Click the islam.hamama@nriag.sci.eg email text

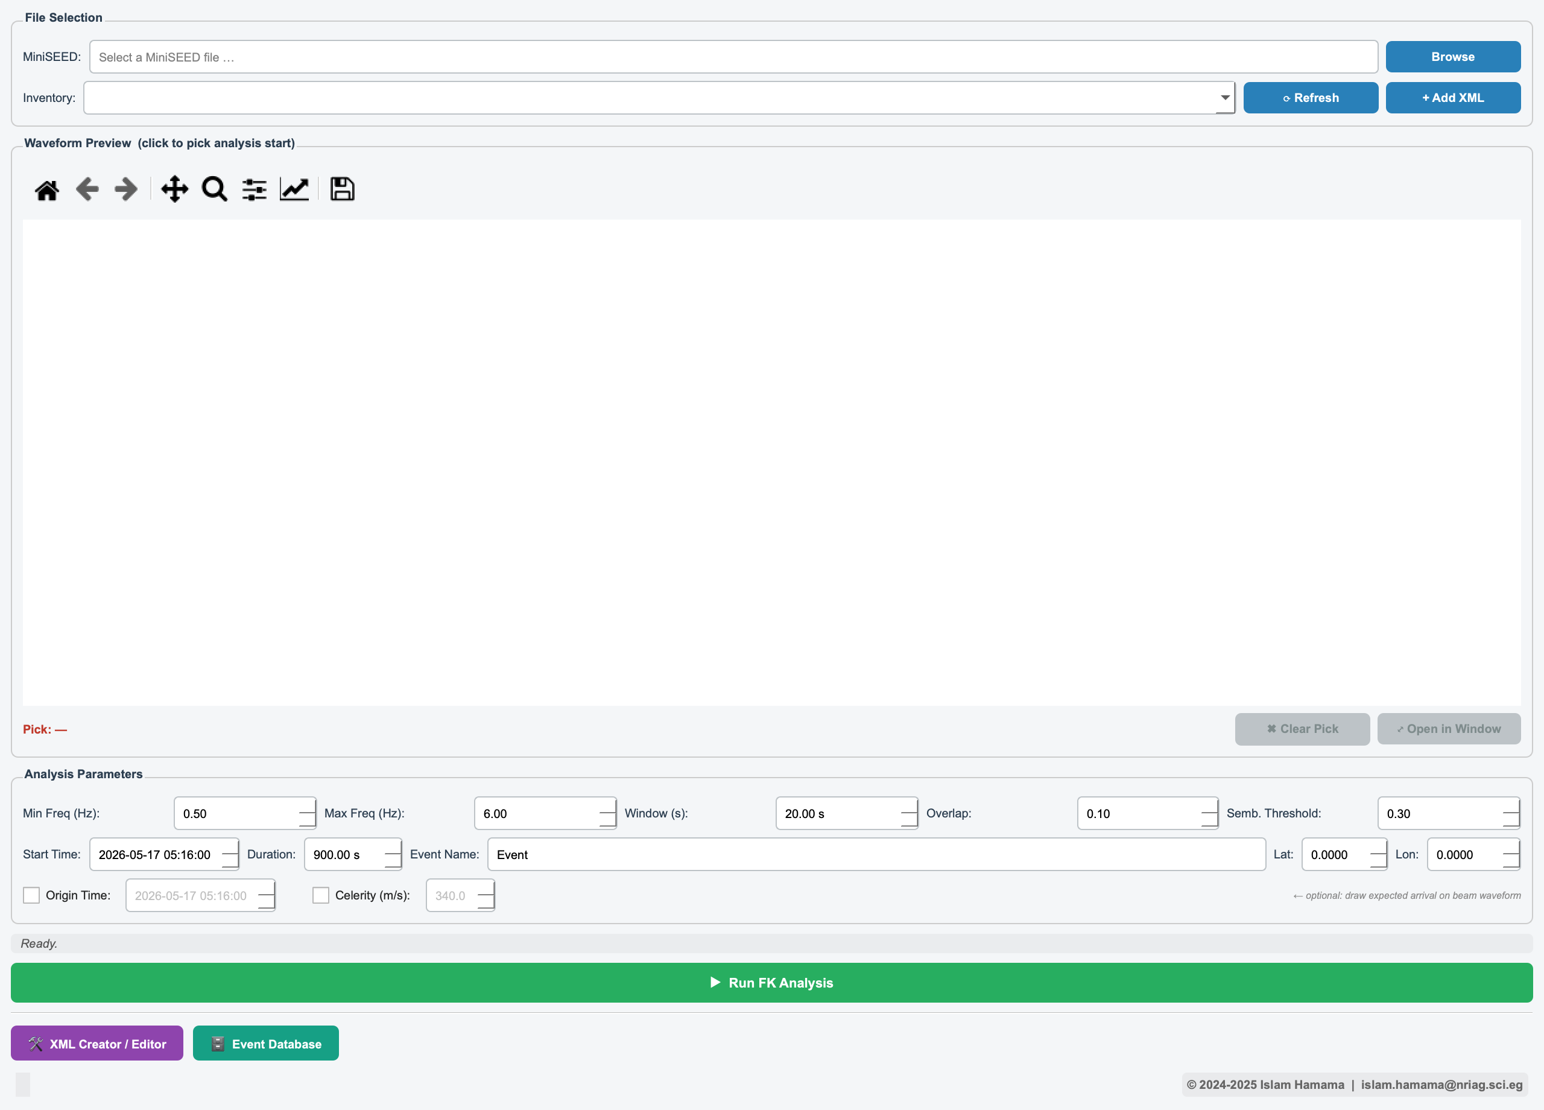[x=1441, y=1085]
